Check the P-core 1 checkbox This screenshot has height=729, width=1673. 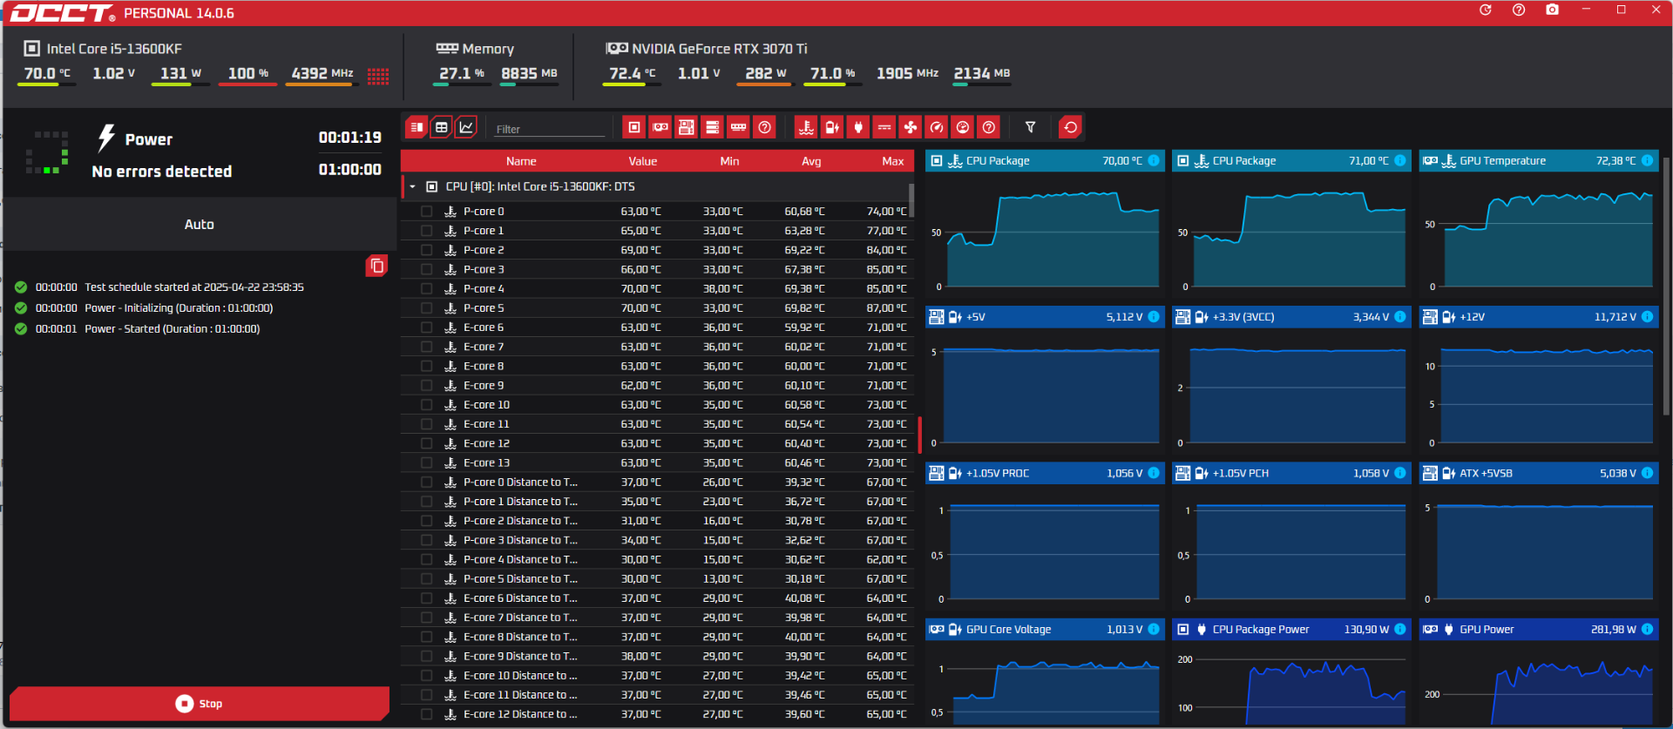[426, 231]
